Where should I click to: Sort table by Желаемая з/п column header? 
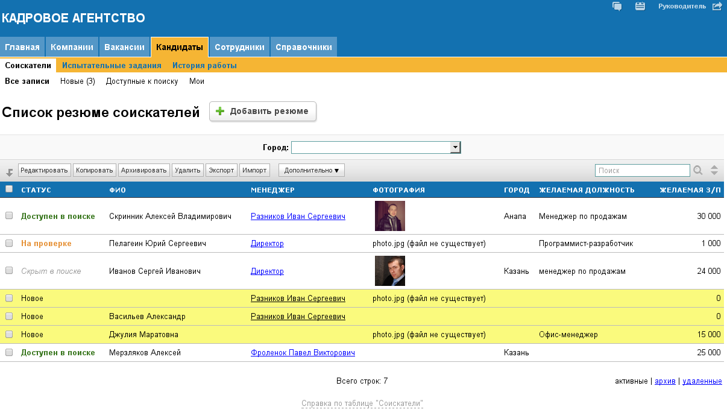click(690, 190)
